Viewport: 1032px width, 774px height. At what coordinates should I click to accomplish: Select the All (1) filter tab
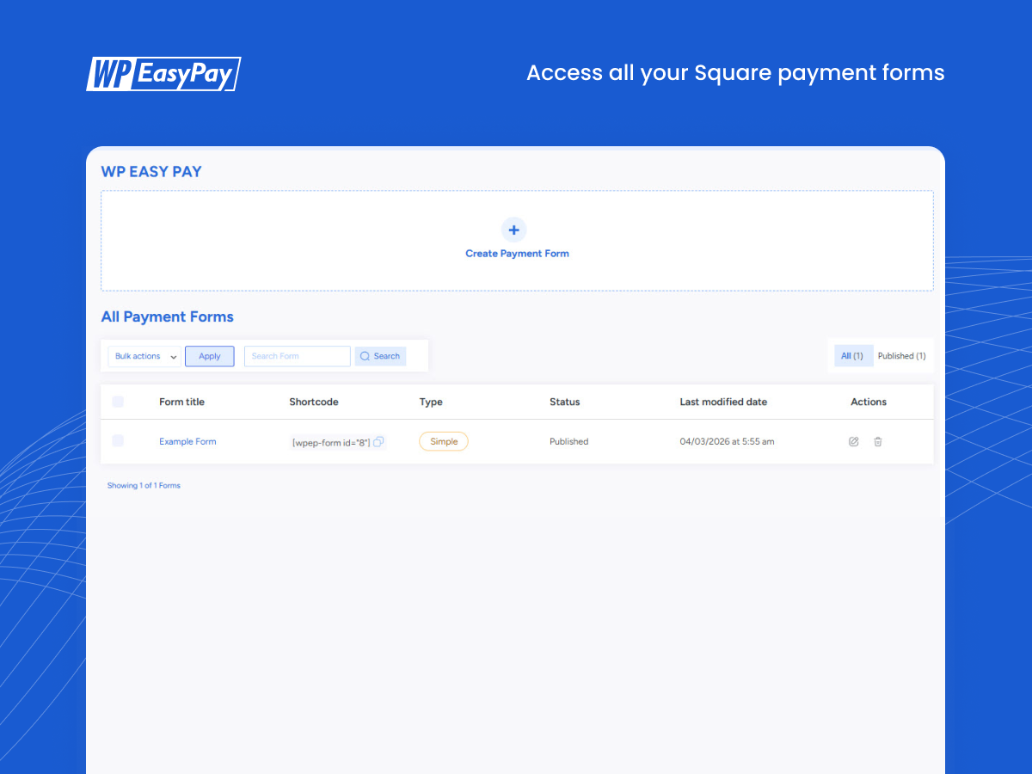point(853,355)
